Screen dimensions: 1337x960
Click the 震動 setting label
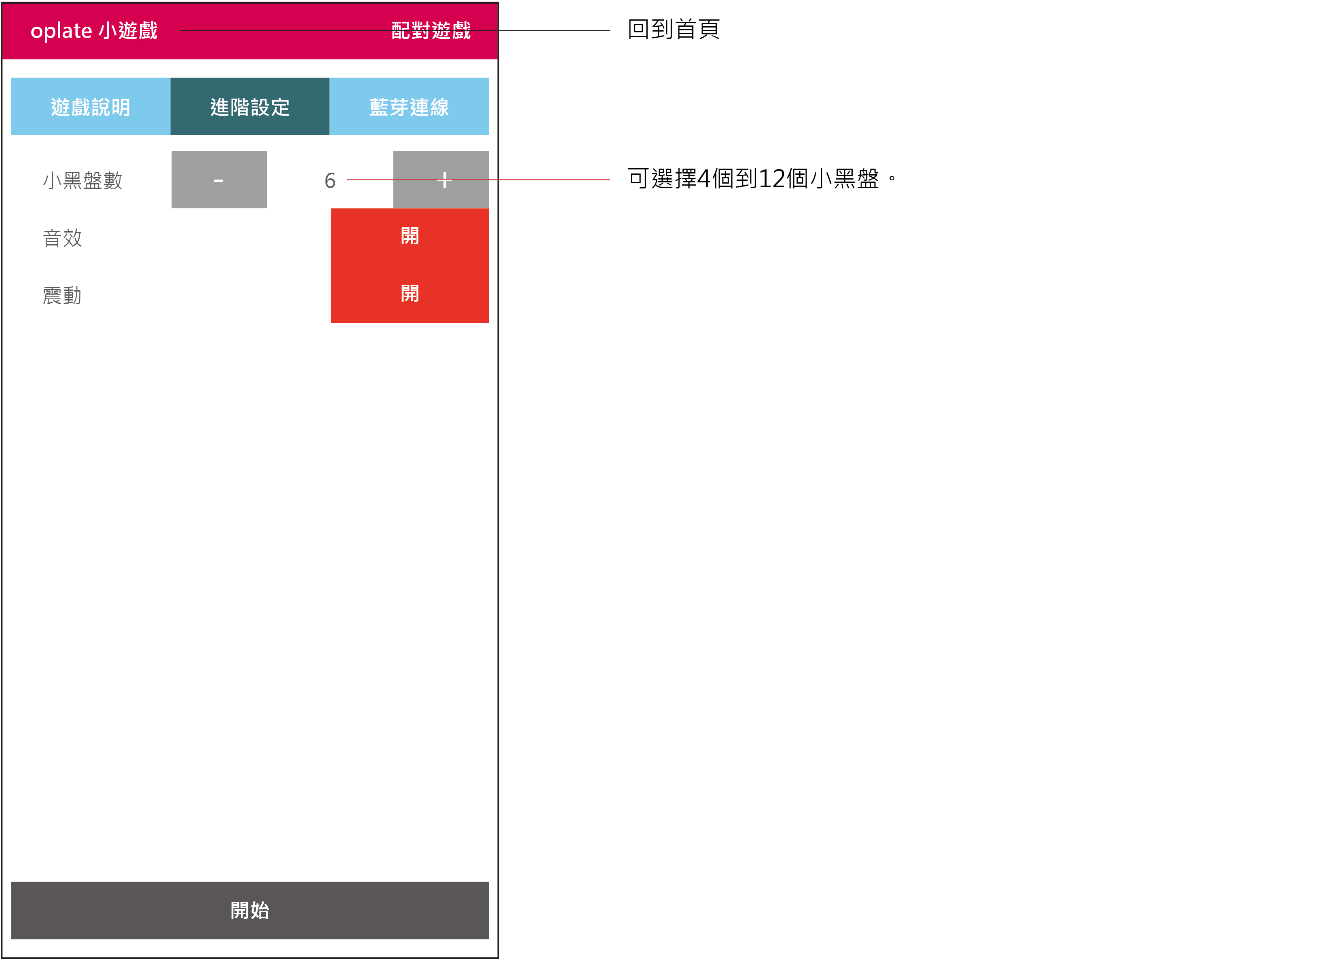[x=63, y=296]
